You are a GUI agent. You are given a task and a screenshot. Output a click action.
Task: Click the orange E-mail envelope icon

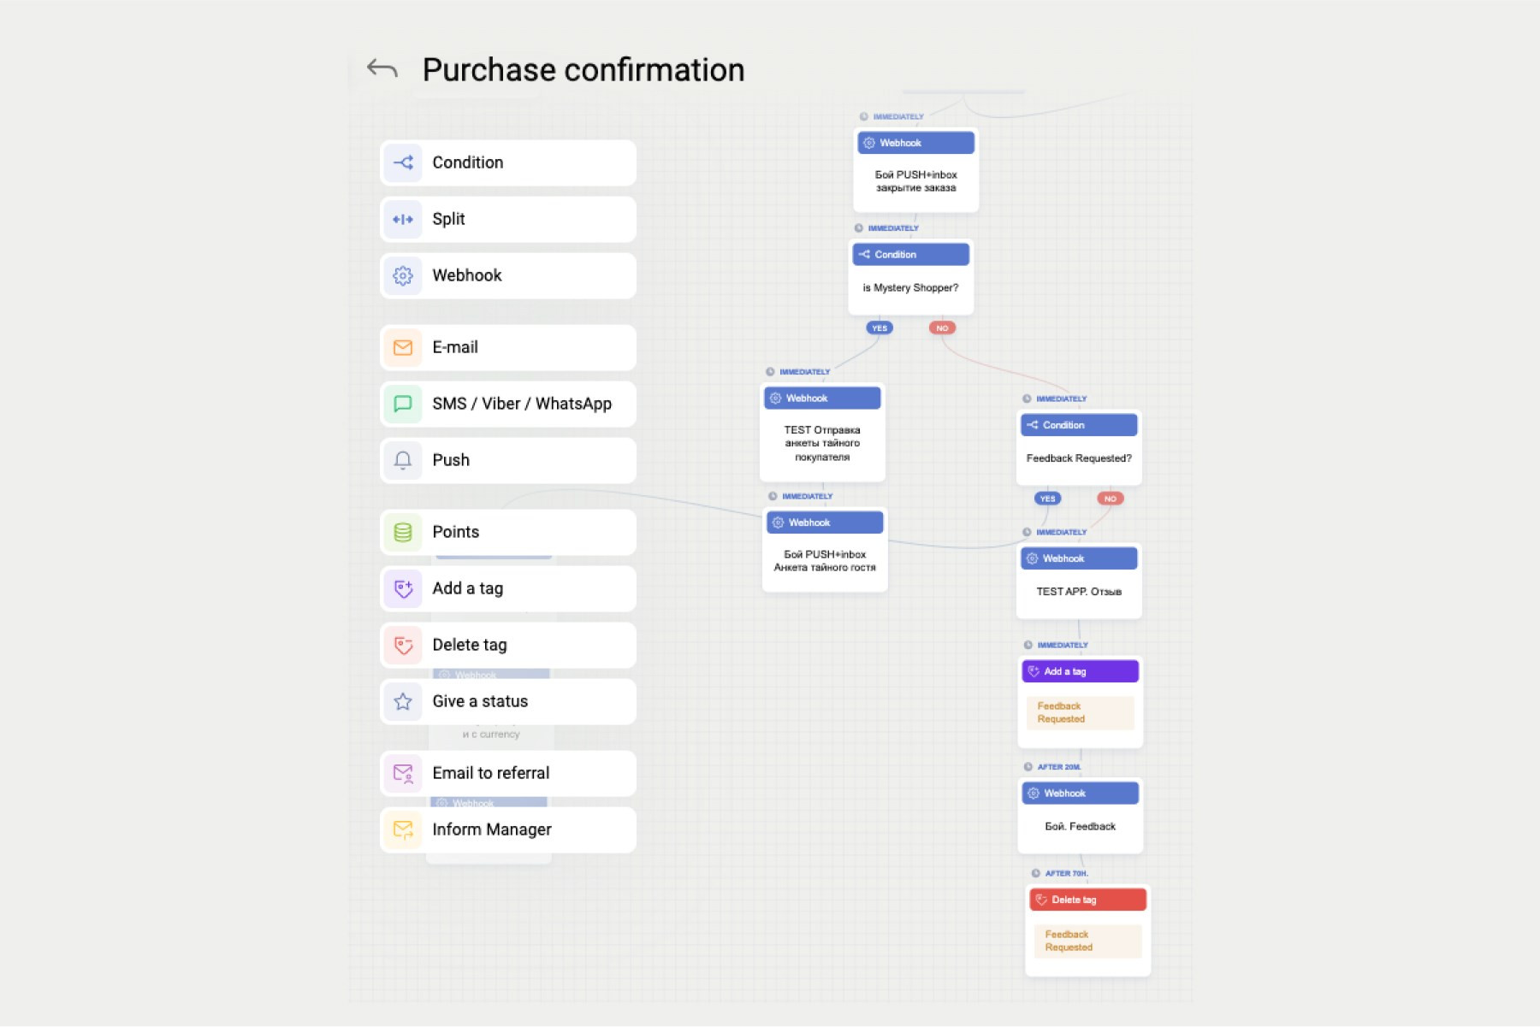[x=403, y=348]
